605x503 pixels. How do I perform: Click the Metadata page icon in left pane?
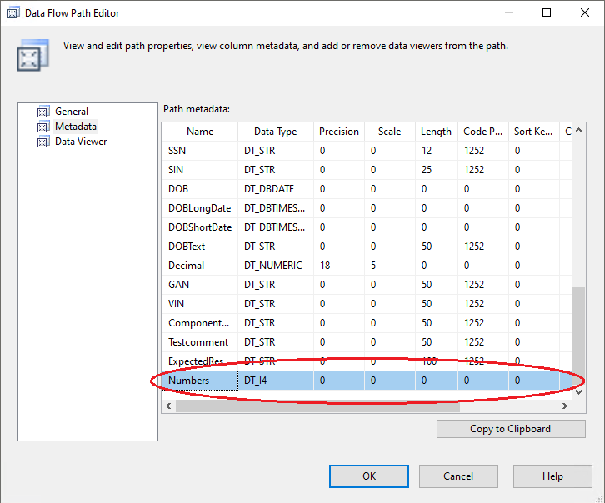(x=43, y=127)
